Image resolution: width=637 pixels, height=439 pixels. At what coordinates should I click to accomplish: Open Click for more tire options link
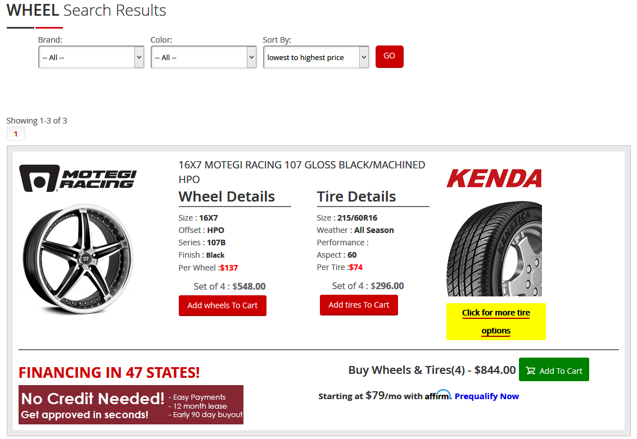(x=496, y=321)
